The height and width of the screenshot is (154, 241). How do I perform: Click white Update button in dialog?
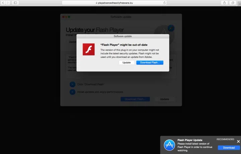click(127, 62)
